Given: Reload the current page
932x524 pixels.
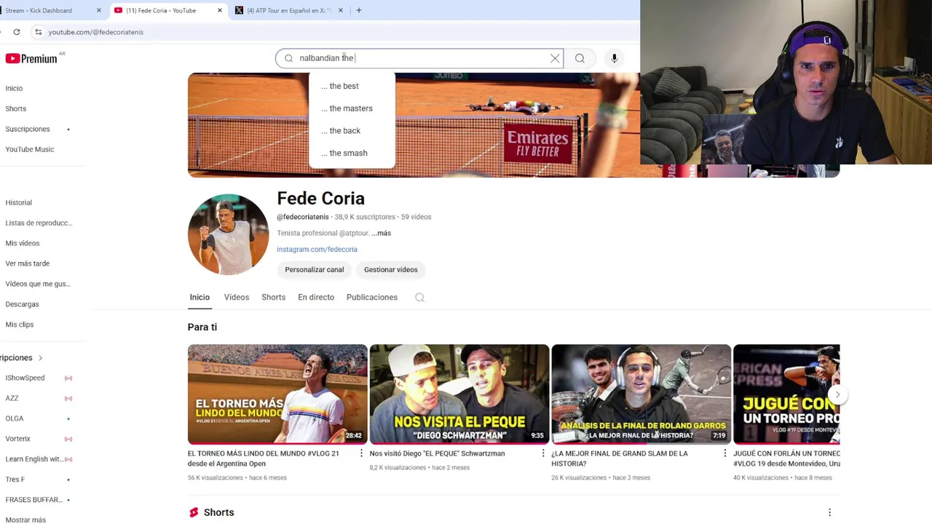Looking at the screenshot, I should click(x=16, y=32).
